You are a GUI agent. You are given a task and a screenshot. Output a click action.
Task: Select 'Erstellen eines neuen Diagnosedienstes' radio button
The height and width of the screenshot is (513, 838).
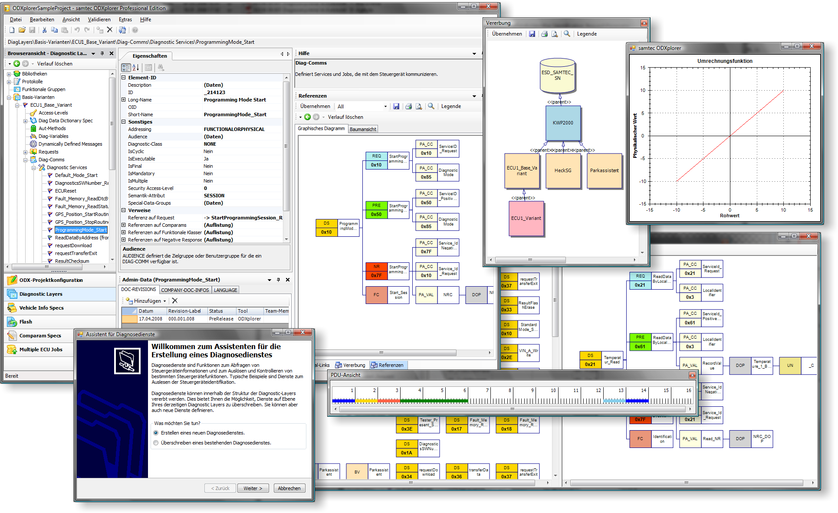tap(156, 433)
